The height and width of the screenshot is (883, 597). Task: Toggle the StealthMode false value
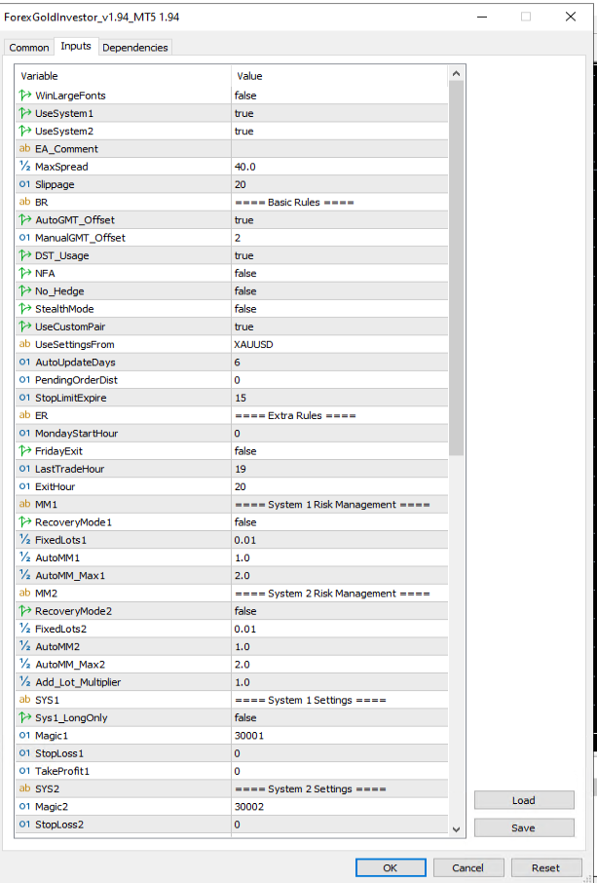pos(245,309)
